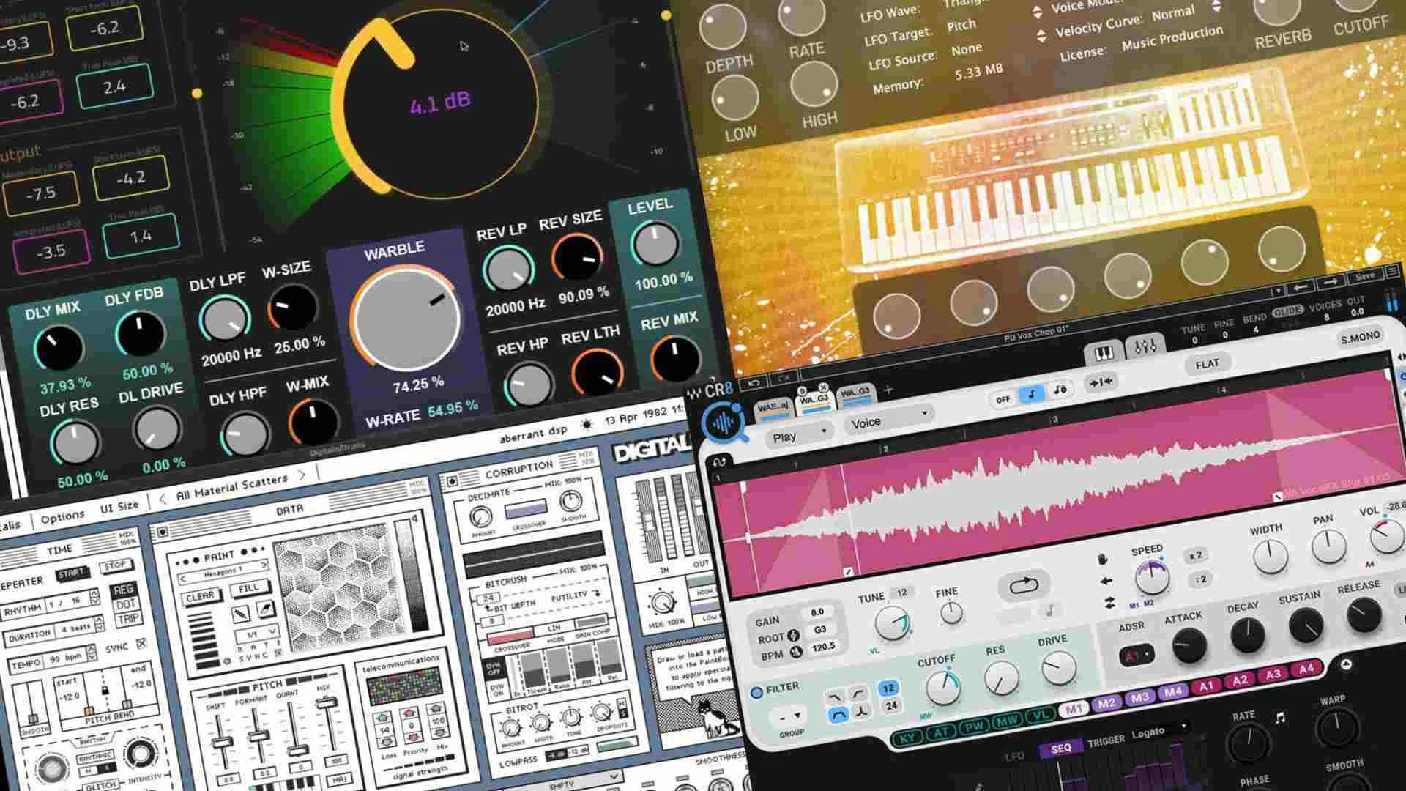Open the Options menu in Digitalis

[x=62, y=518]
